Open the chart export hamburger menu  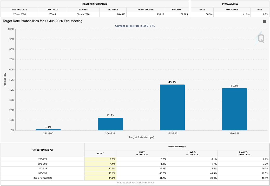coord(265,22)
